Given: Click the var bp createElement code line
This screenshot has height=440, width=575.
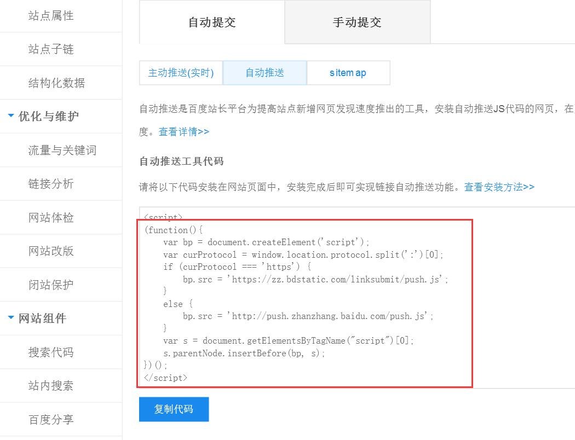Looking at the screenshot, I should pyautogui.click(x=266, y=242).
